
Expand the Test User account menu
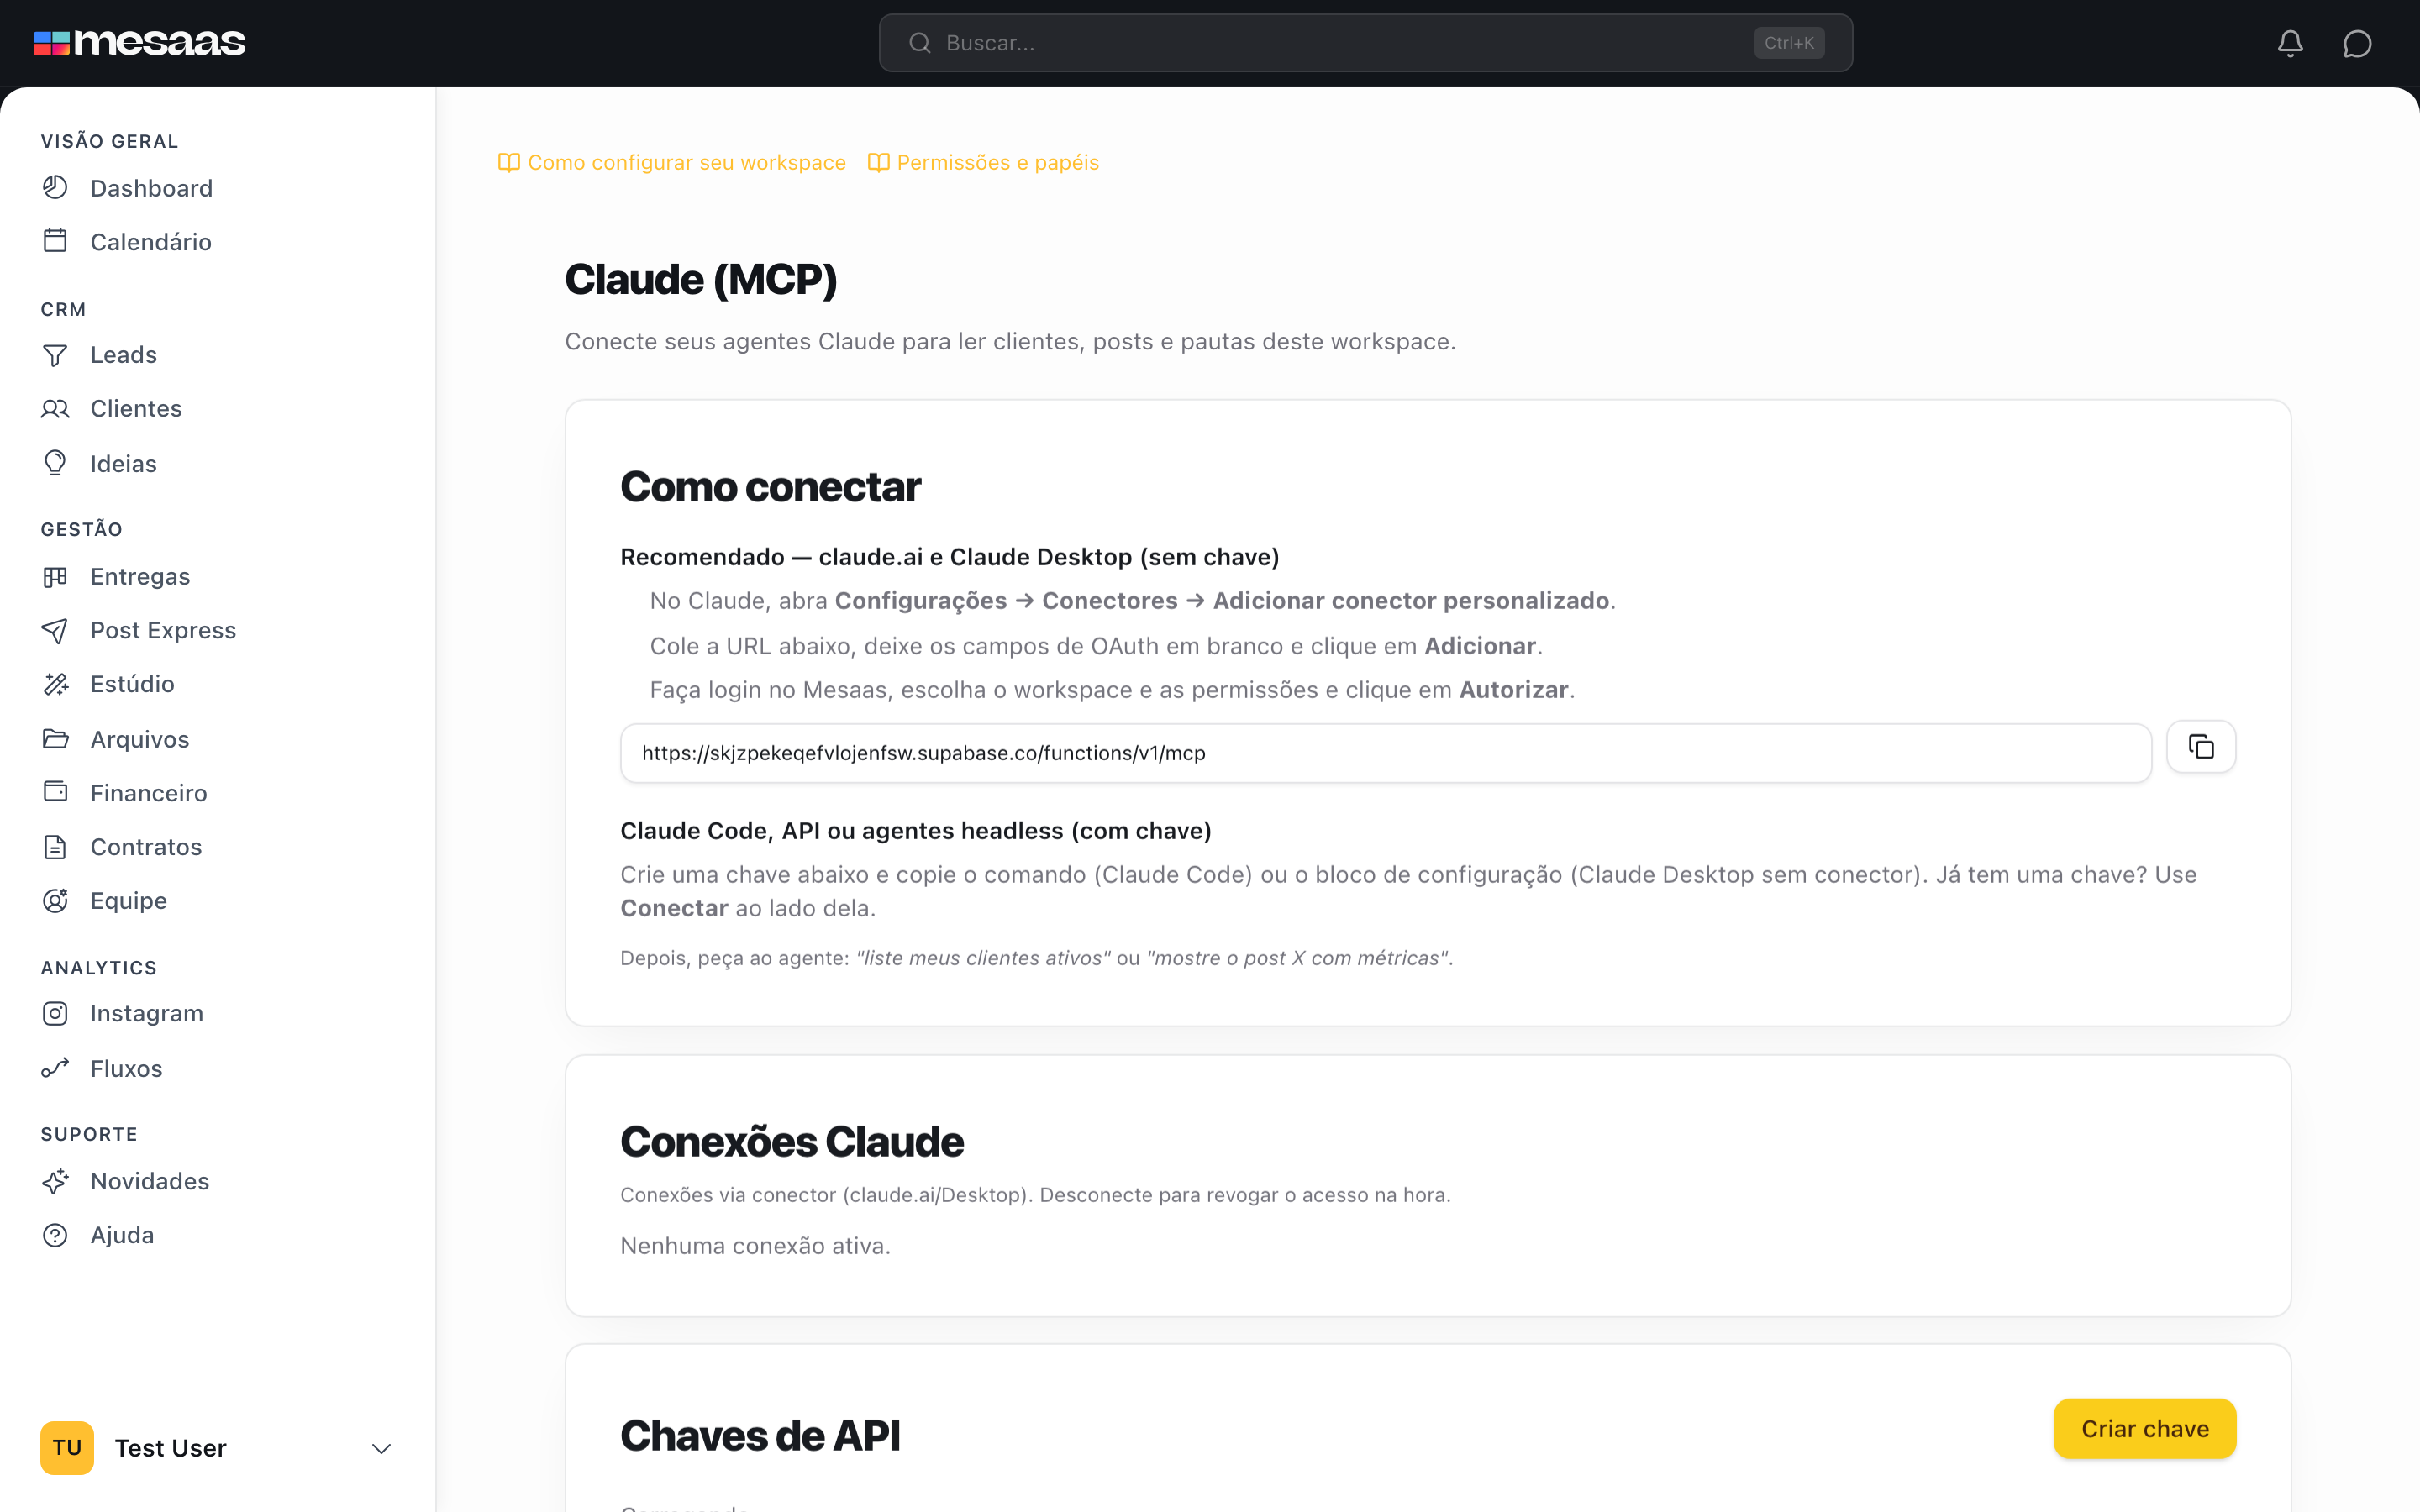click(x=381, y=1448)
